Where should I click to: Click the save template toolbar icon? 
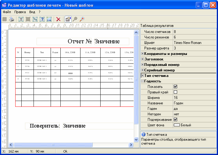5,19
